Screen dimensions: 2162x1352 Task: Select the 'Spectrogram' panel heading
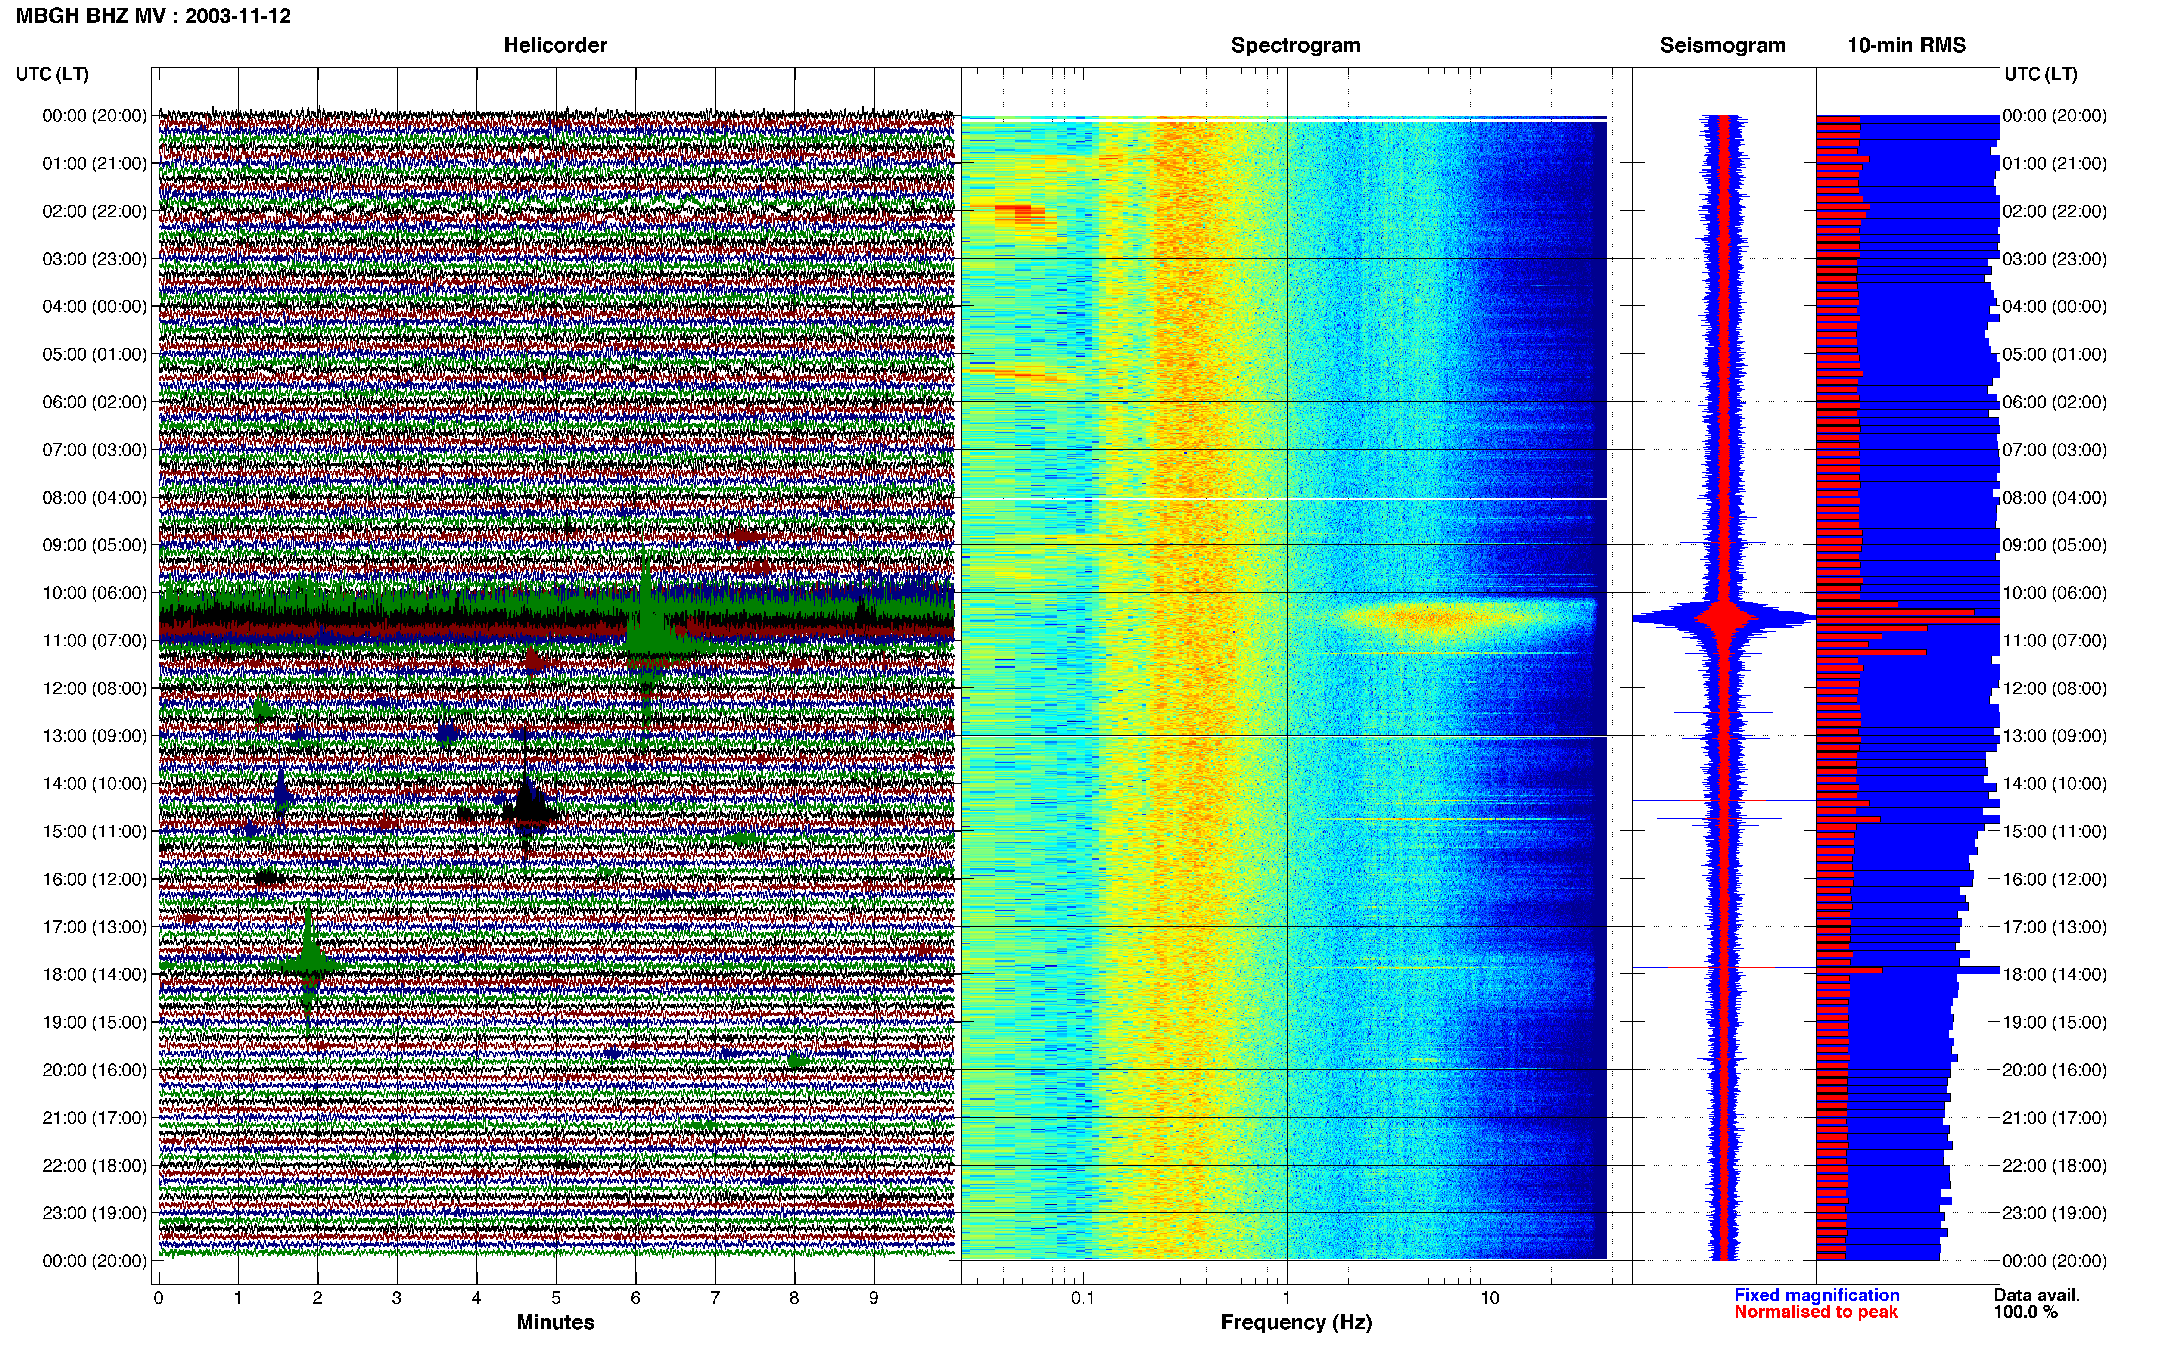point(1296,46)
